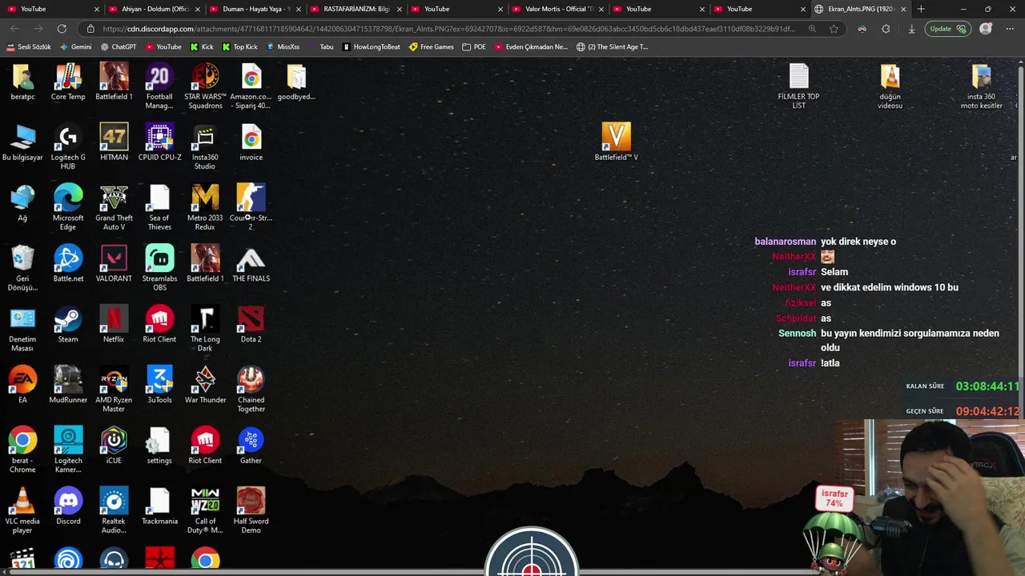Open the browser three-dot menu

(1009, 29)
